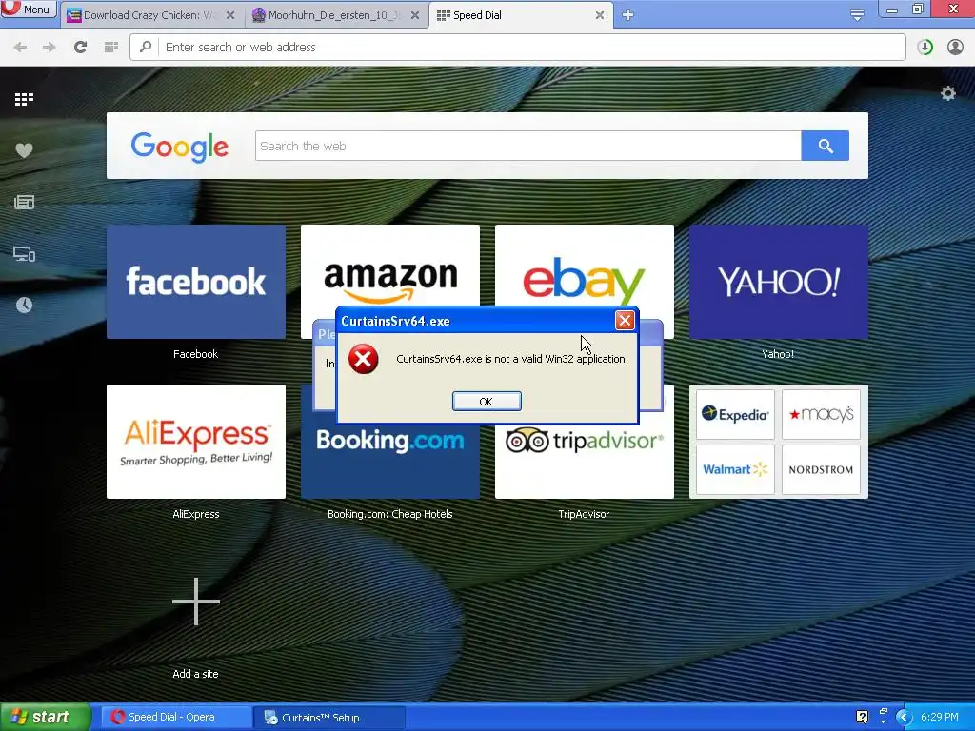Close the Download Crazy Chicken tab
975x731 pixels.
(230, 15)
